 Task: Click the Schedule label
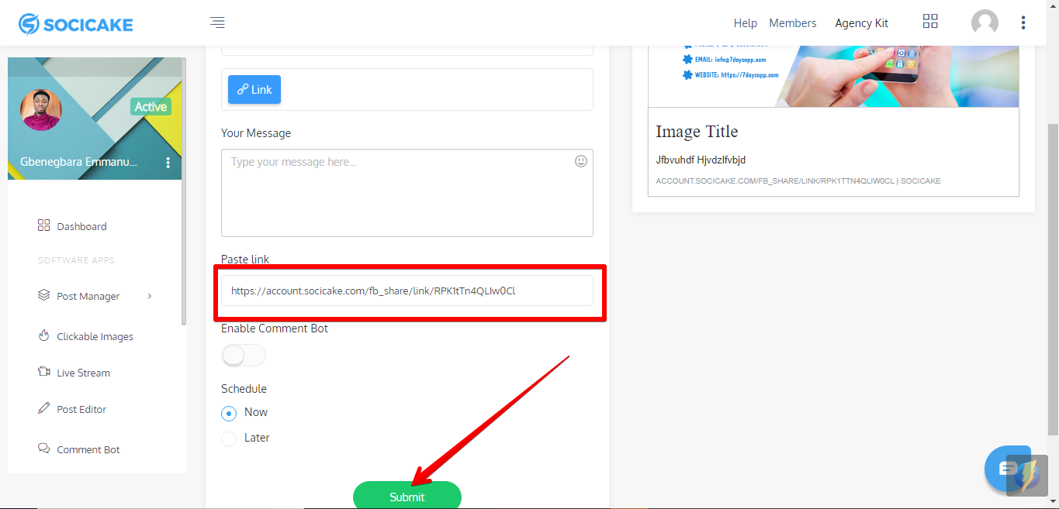coord(244,389)
